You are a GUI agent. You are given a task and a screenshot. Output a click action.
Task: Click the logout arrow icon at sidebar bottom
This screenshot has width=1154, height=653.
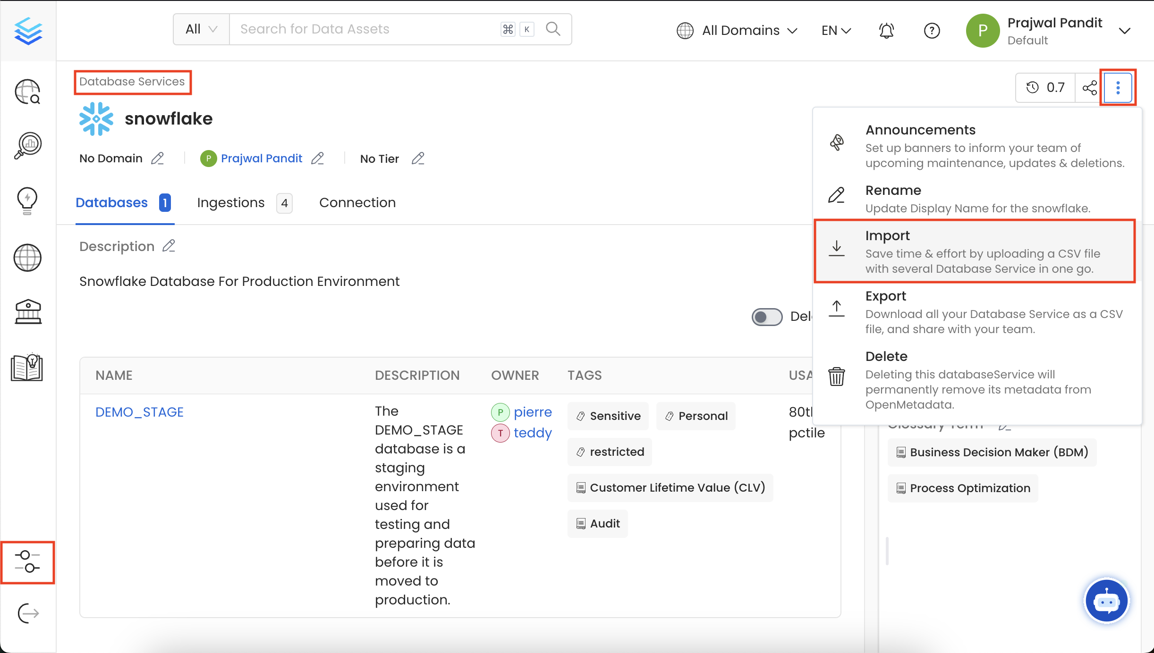(x=27, y=613)
